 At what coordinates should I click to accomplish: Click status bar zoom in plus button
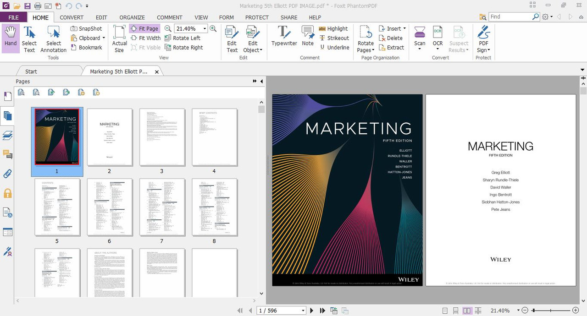(576, 311)
